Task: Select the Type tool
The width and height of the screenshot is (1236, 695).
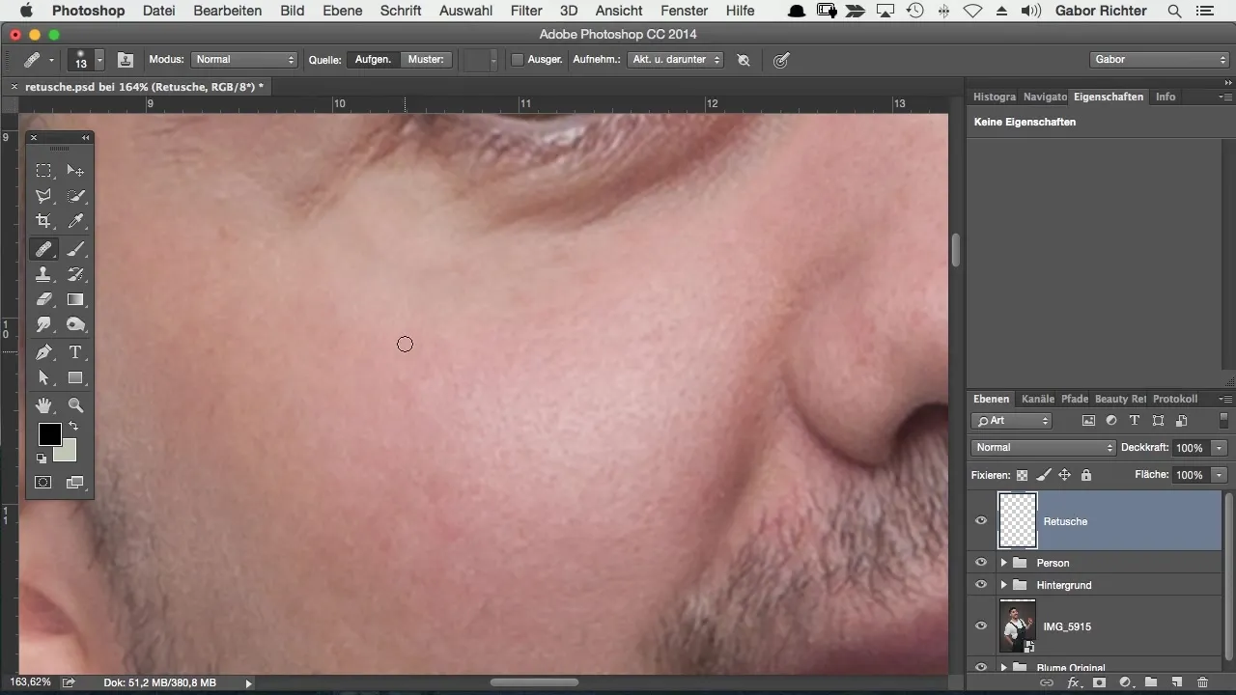Action: (x=75, y=352)
